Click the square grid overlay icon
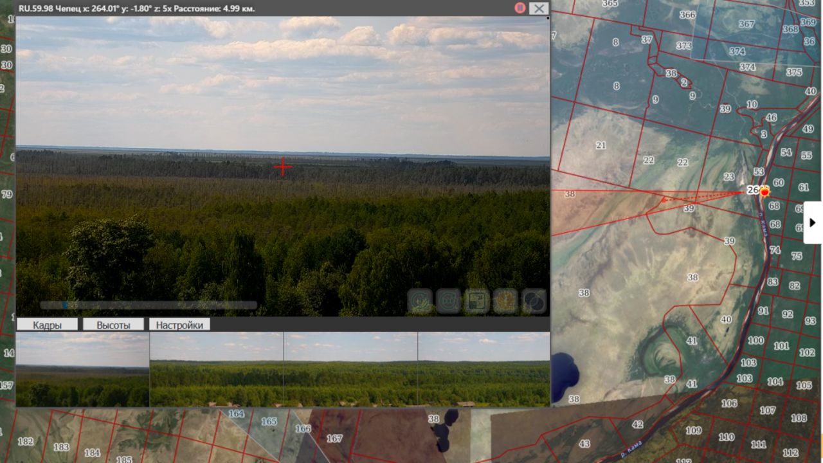 pos(477,301)
